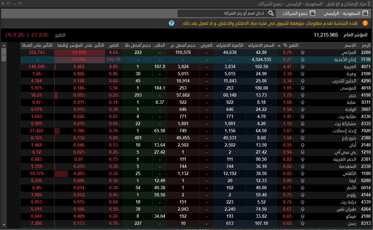
Task: Click the pin icon in العربية row
Action: pyautogui.click(x=303, y=67)
